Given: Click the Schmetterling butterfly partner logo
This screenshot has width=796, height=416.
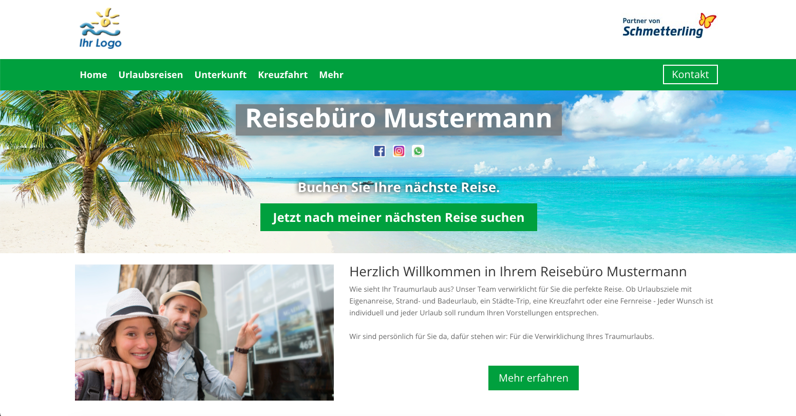Looking at the screenshot, I should coord(669,26).
